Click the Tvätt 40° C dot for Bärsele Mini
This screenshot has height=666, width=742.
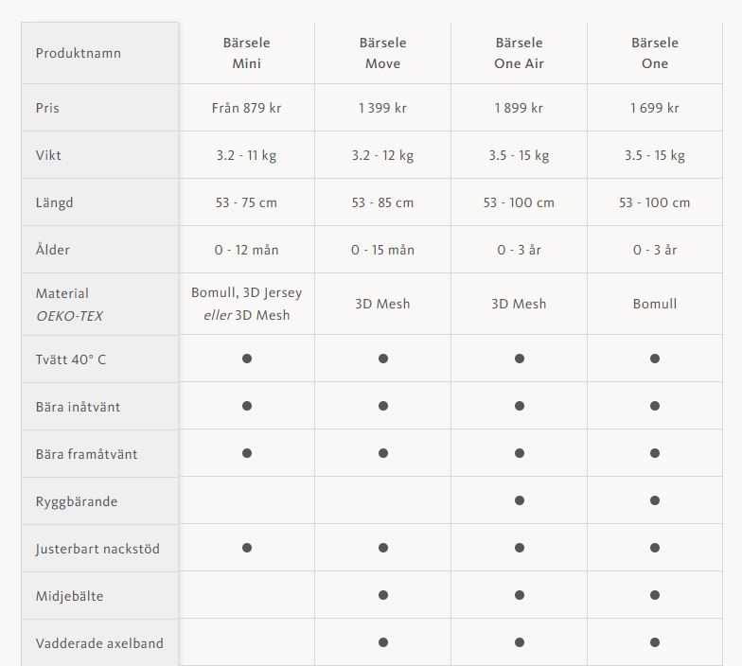coord(247,359)
